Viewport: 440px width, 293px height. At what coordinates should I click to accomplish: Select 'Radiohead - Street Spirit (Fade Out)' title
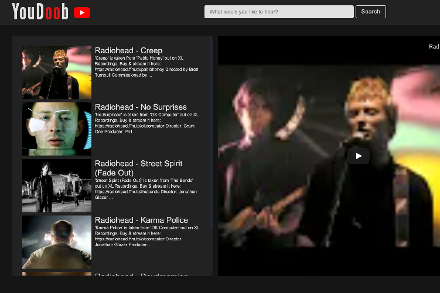click(139, 168)
